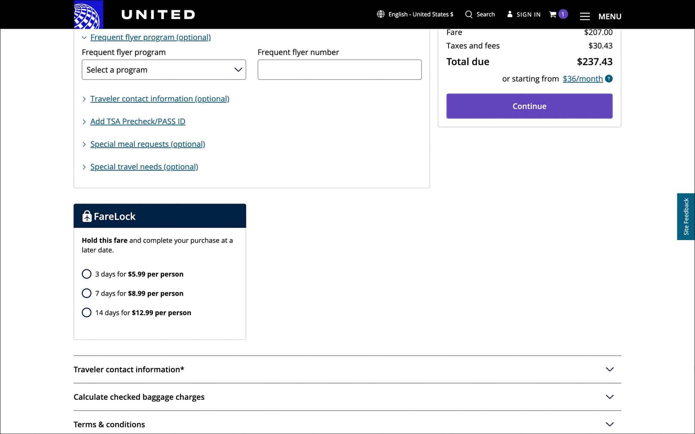This screenshot has width=695, height=434.
Task: Open the $36/month financing link
Action: pos(583,79)
